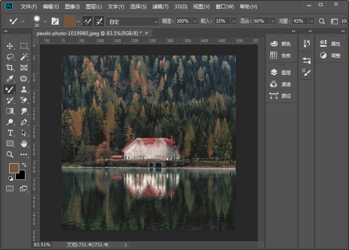Toggle Quick Mask mode
Image resolution: width=349 pixels, height=250 pixels.
[x=10, y=189]
